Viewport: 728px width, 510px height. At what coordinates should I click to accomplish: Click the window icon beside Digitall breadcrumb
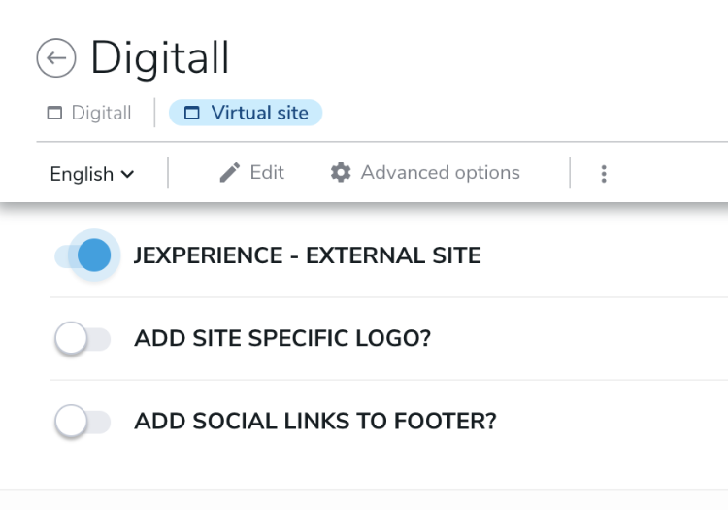(x=54, y=113)
